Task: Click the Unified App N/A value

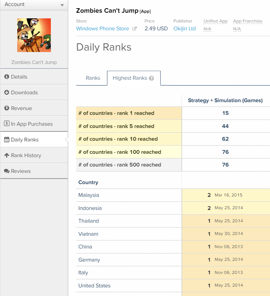Action: pos(207,29)
